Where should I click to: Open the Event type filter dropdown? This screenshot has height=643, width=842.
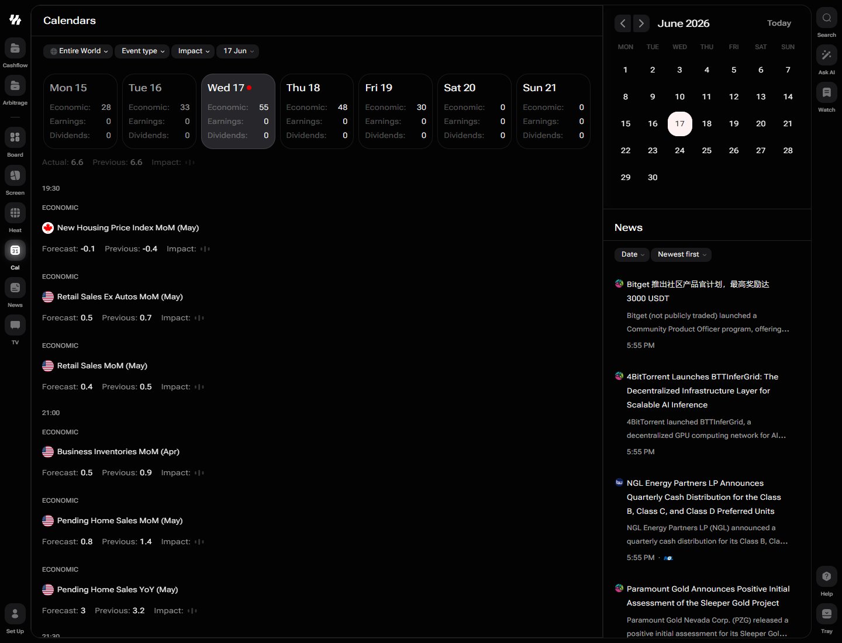142,51
